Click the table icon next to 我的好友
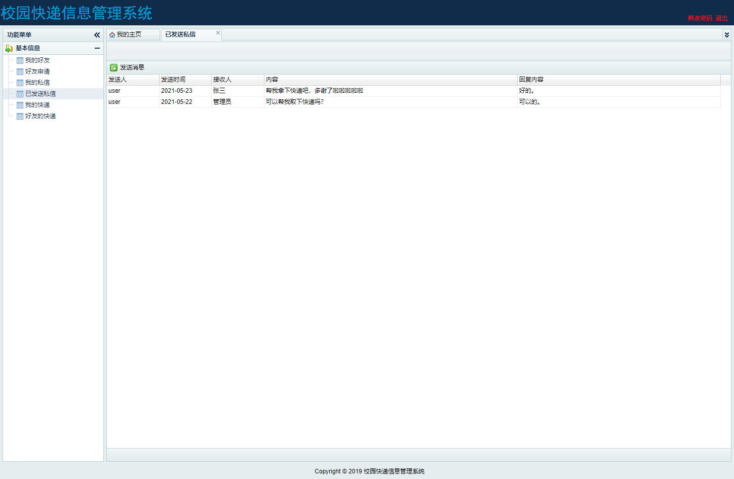This screenshot has width=734, height=479. [x=20, y=60]
